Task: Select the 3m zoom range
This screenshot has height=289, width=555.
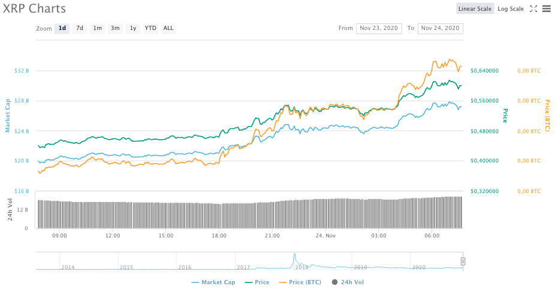Action: click(x=115, y=28)
